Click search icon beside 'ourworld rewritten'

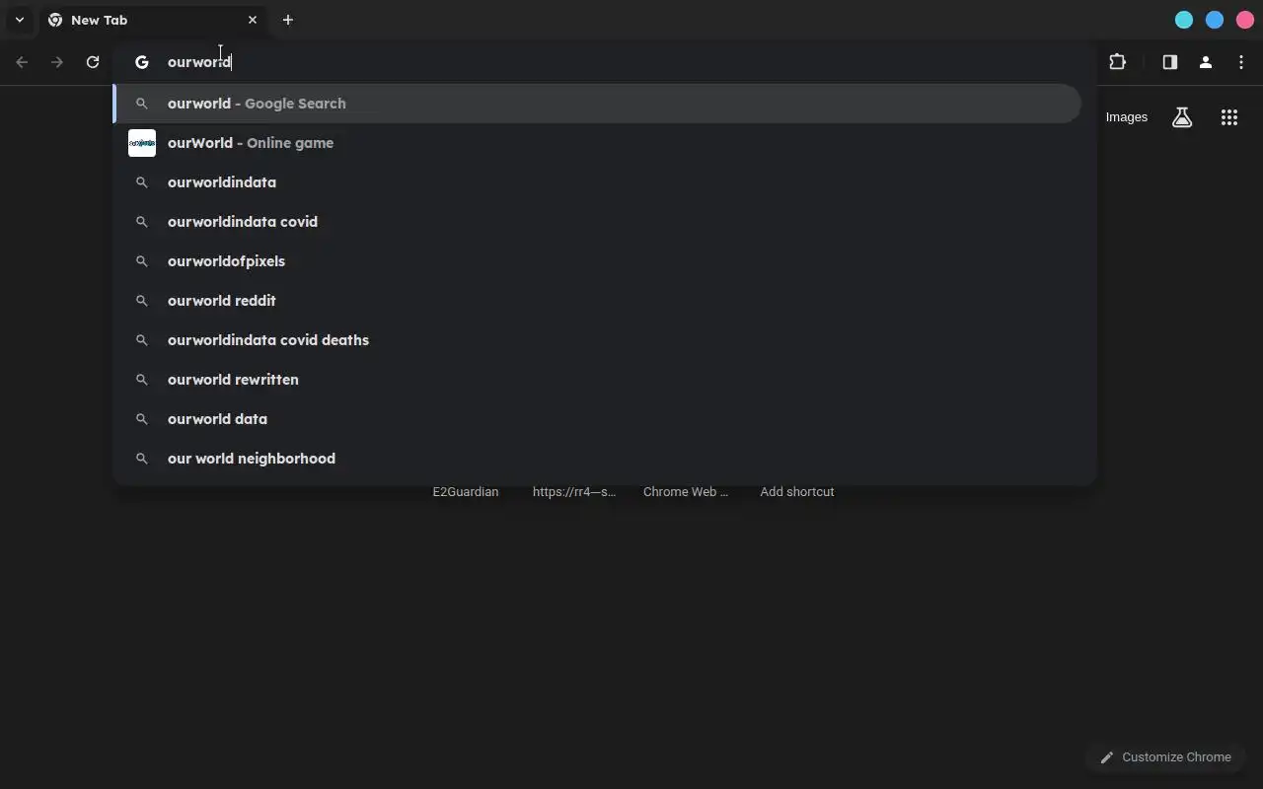(x=142, y=380)
